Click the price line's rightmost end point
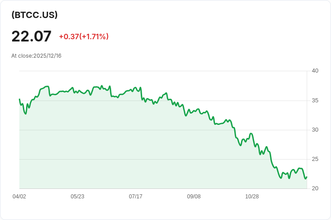 307,177
